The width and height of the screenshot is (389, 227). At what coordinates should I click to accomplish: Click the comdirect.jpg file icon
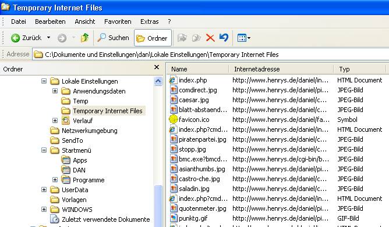(174, 90)
